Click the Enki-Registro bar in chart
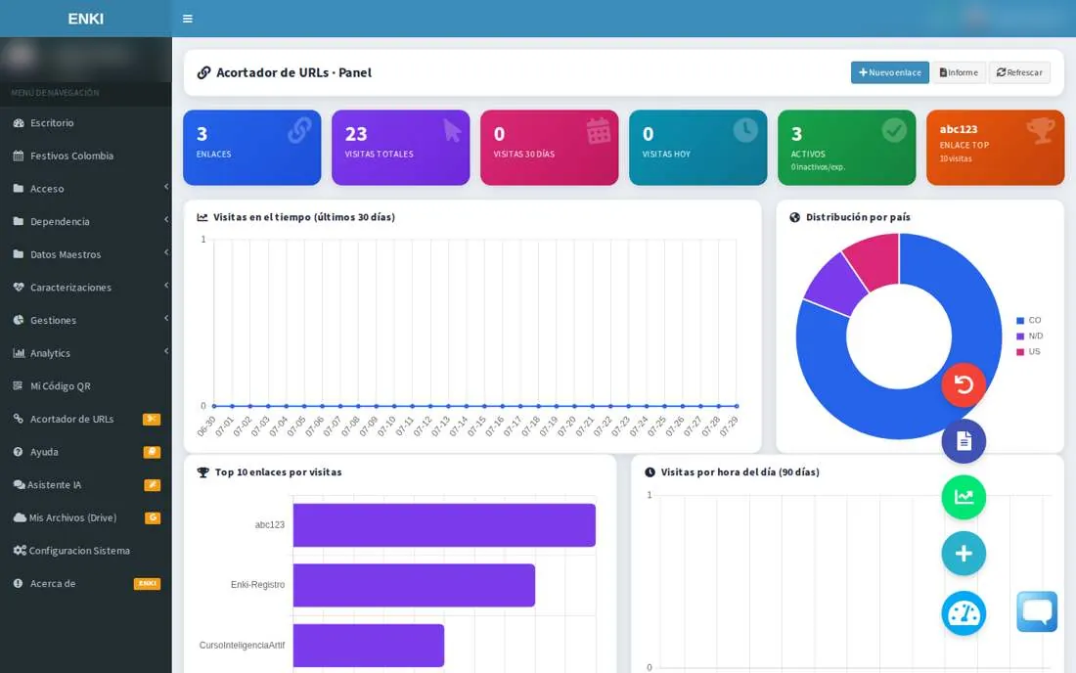1076x673 pixels. [x=414, y=585]
